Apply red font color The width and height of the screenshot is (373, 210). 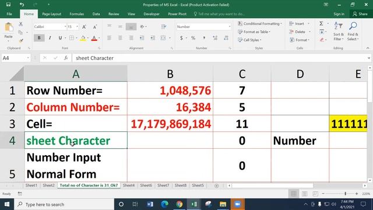pyautogui.click(x=94, y=38)
